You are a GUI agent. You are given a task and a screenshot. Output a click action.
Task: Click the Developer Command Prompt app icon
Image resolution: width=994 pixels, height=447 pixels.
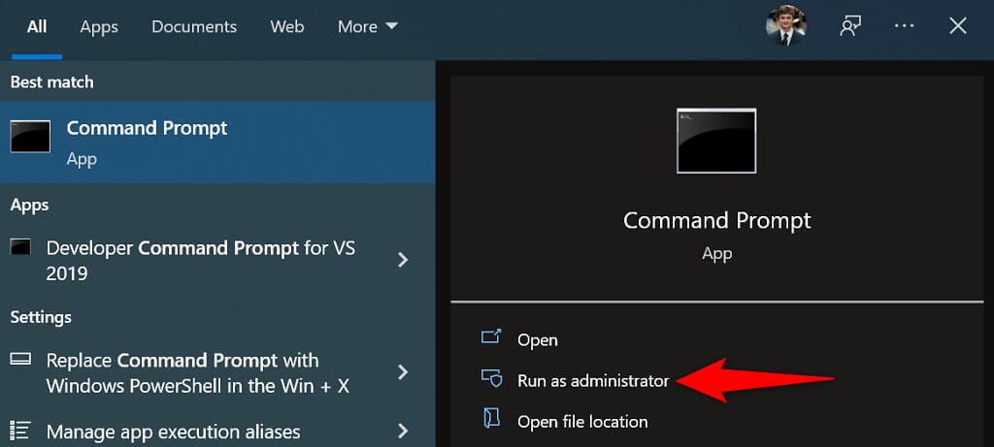click(21, 248)
